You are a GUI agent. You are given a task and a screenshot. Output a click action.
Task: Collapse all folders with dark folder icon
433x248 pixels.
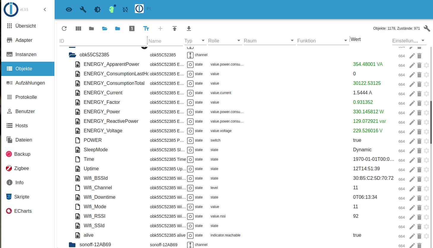click(x=91, y=28)
